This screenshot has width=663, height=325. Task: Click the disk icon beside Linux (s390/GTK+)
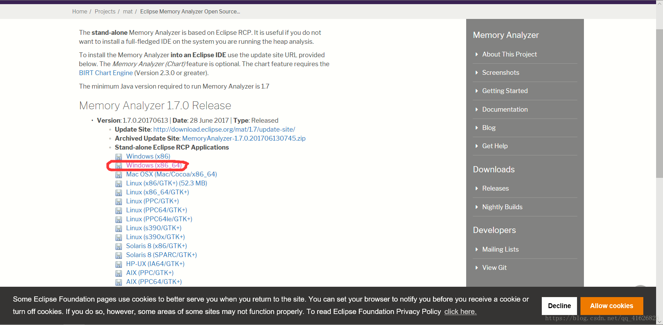tap(118, 228)
